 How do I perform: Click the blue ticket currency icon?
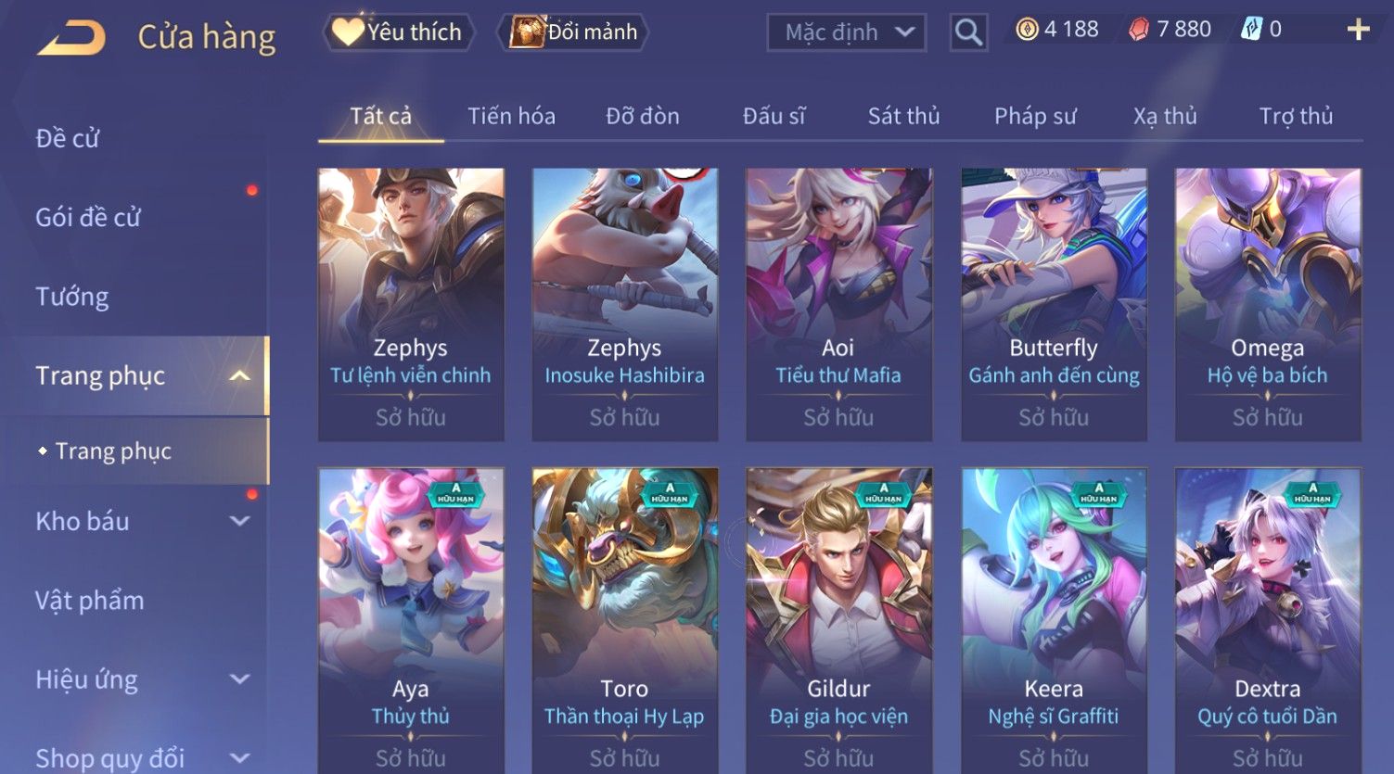pyautogui.click(x=1251, y=31)
